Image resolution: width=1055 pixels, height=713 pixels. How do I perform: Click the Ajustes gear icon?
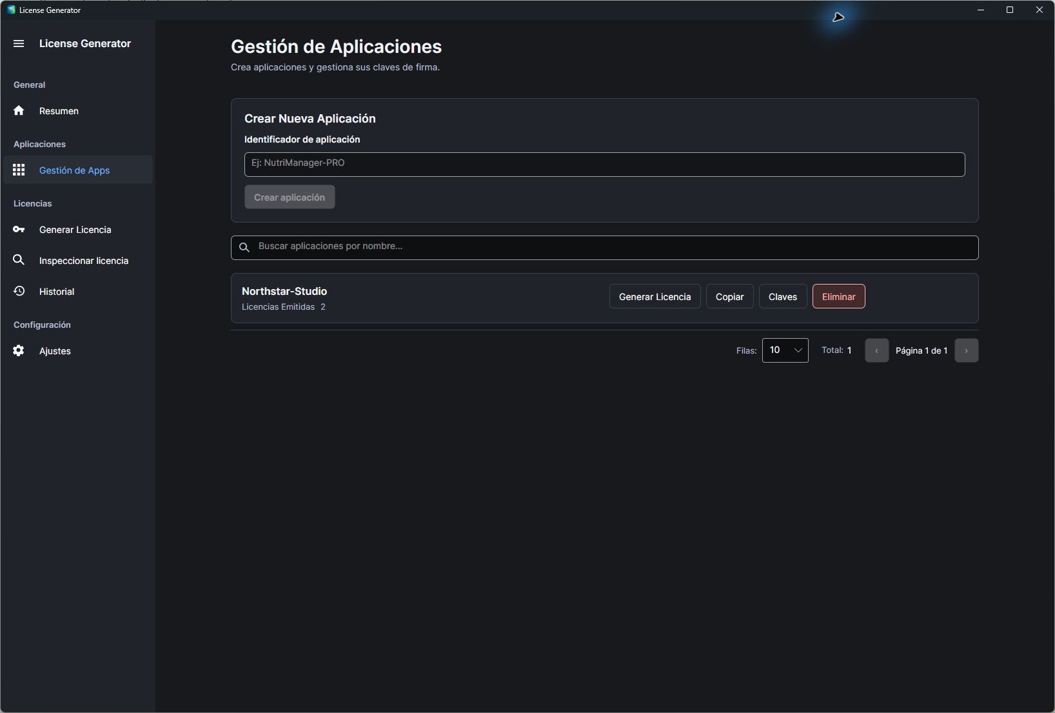point(19,350)
